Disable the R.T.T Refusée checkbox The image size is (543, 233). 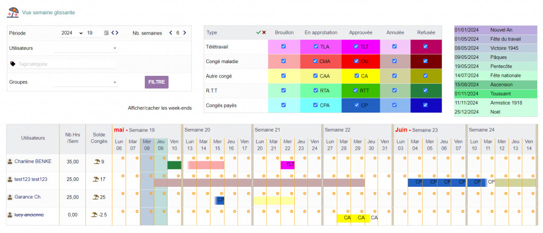(x=426, y=90)
